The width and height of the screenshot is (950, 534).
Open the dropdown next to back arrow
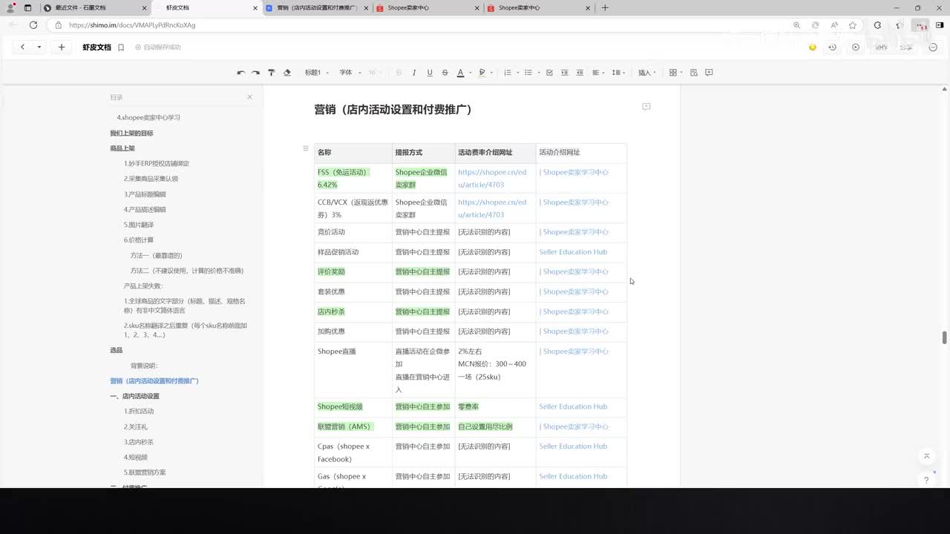point(39,47)
